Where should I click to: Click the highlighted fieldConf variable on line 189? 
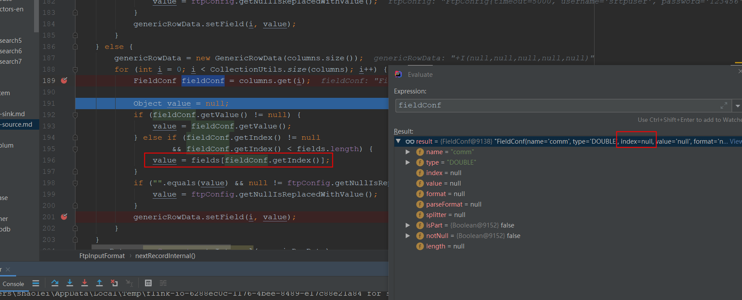pos(203,80)
